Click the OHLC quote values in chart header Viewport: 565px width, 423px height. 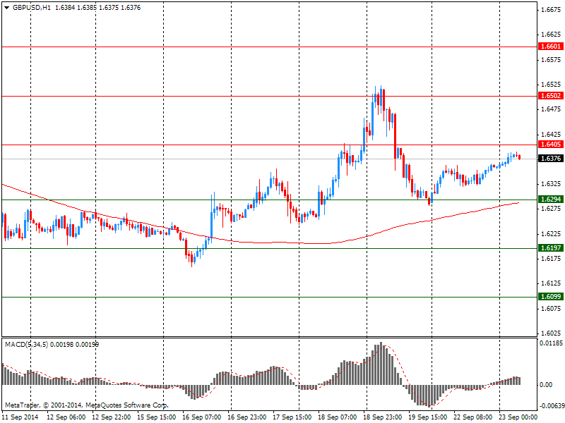point(97,8)
